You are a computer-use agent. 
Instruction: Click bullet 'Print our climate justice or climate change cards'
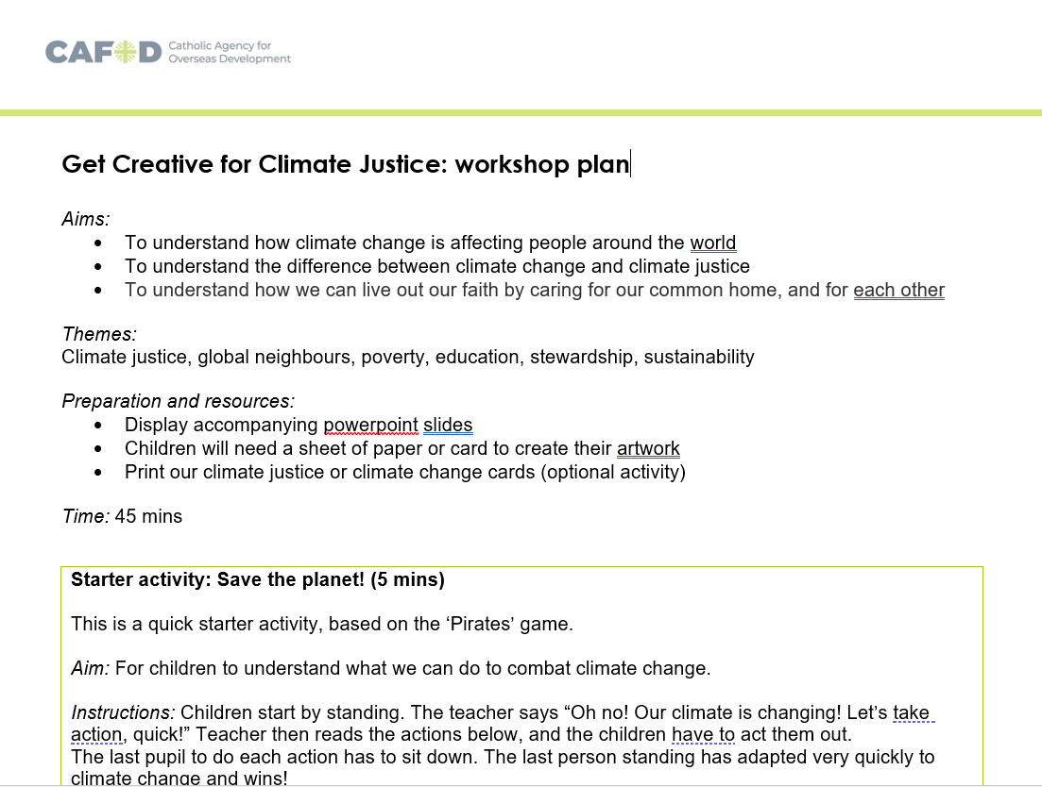pyautogui.click(x=405, y=472)
